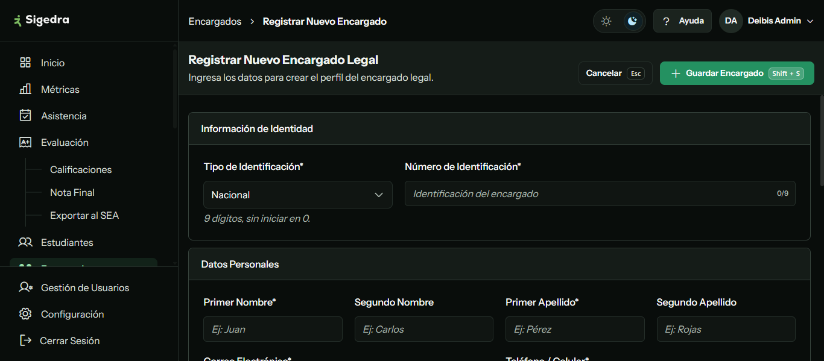Image resolution: width=824 pixels, height=361 pixels.
Task: Click the Datos Personales section header
Action: (499, 264)
